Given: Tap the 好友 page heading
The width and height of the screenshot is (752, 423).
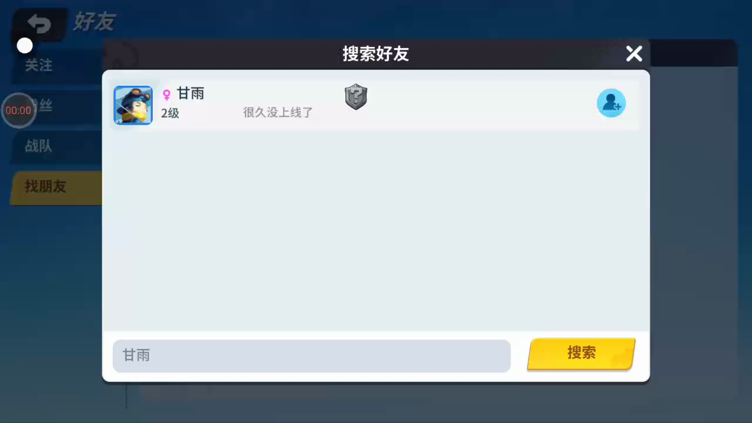Looking at the screenshot, I should click(x=94, y=22).
